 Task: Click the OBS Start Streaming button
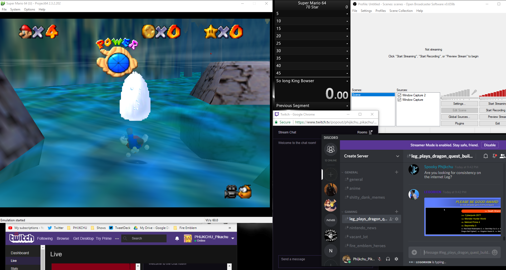[x=493, y=104]
